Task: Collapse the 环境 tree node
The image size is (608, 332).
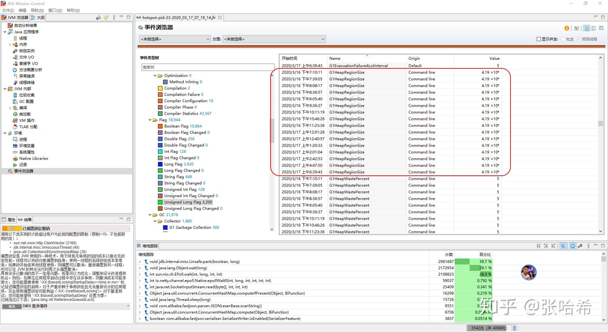Action: click(5, 133)
